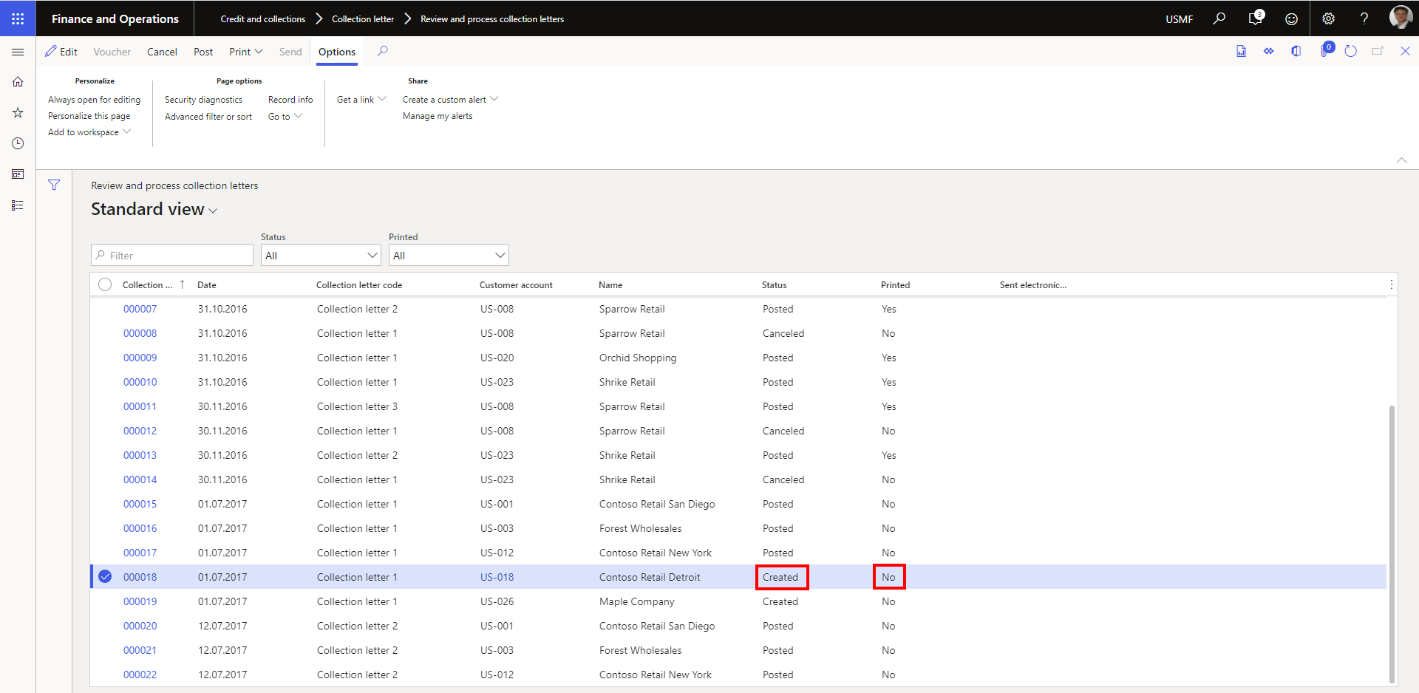
Task: Click the Send menu item
Action: point(290,52)
